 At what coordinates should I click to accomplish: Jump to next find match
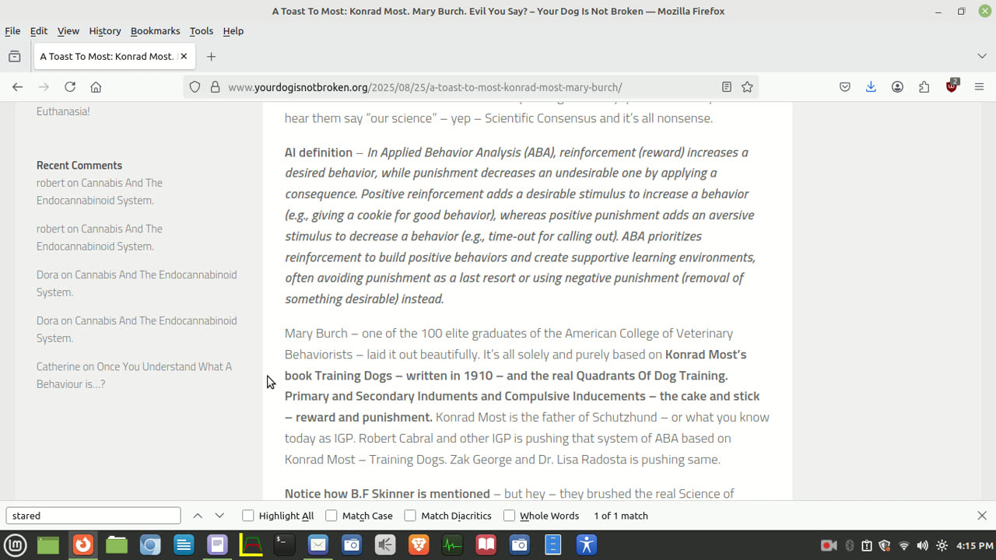pyautogui.click(x=219, y=516)
